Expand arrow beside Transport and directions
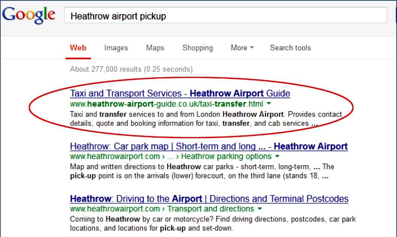The image size is (397, 237). click(260, 209)
